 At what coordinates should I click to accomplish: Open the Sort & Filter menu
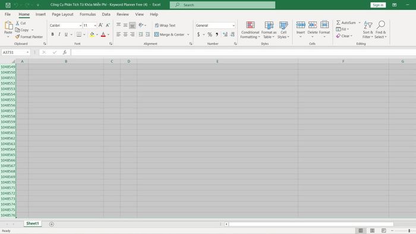click(368, 30)
